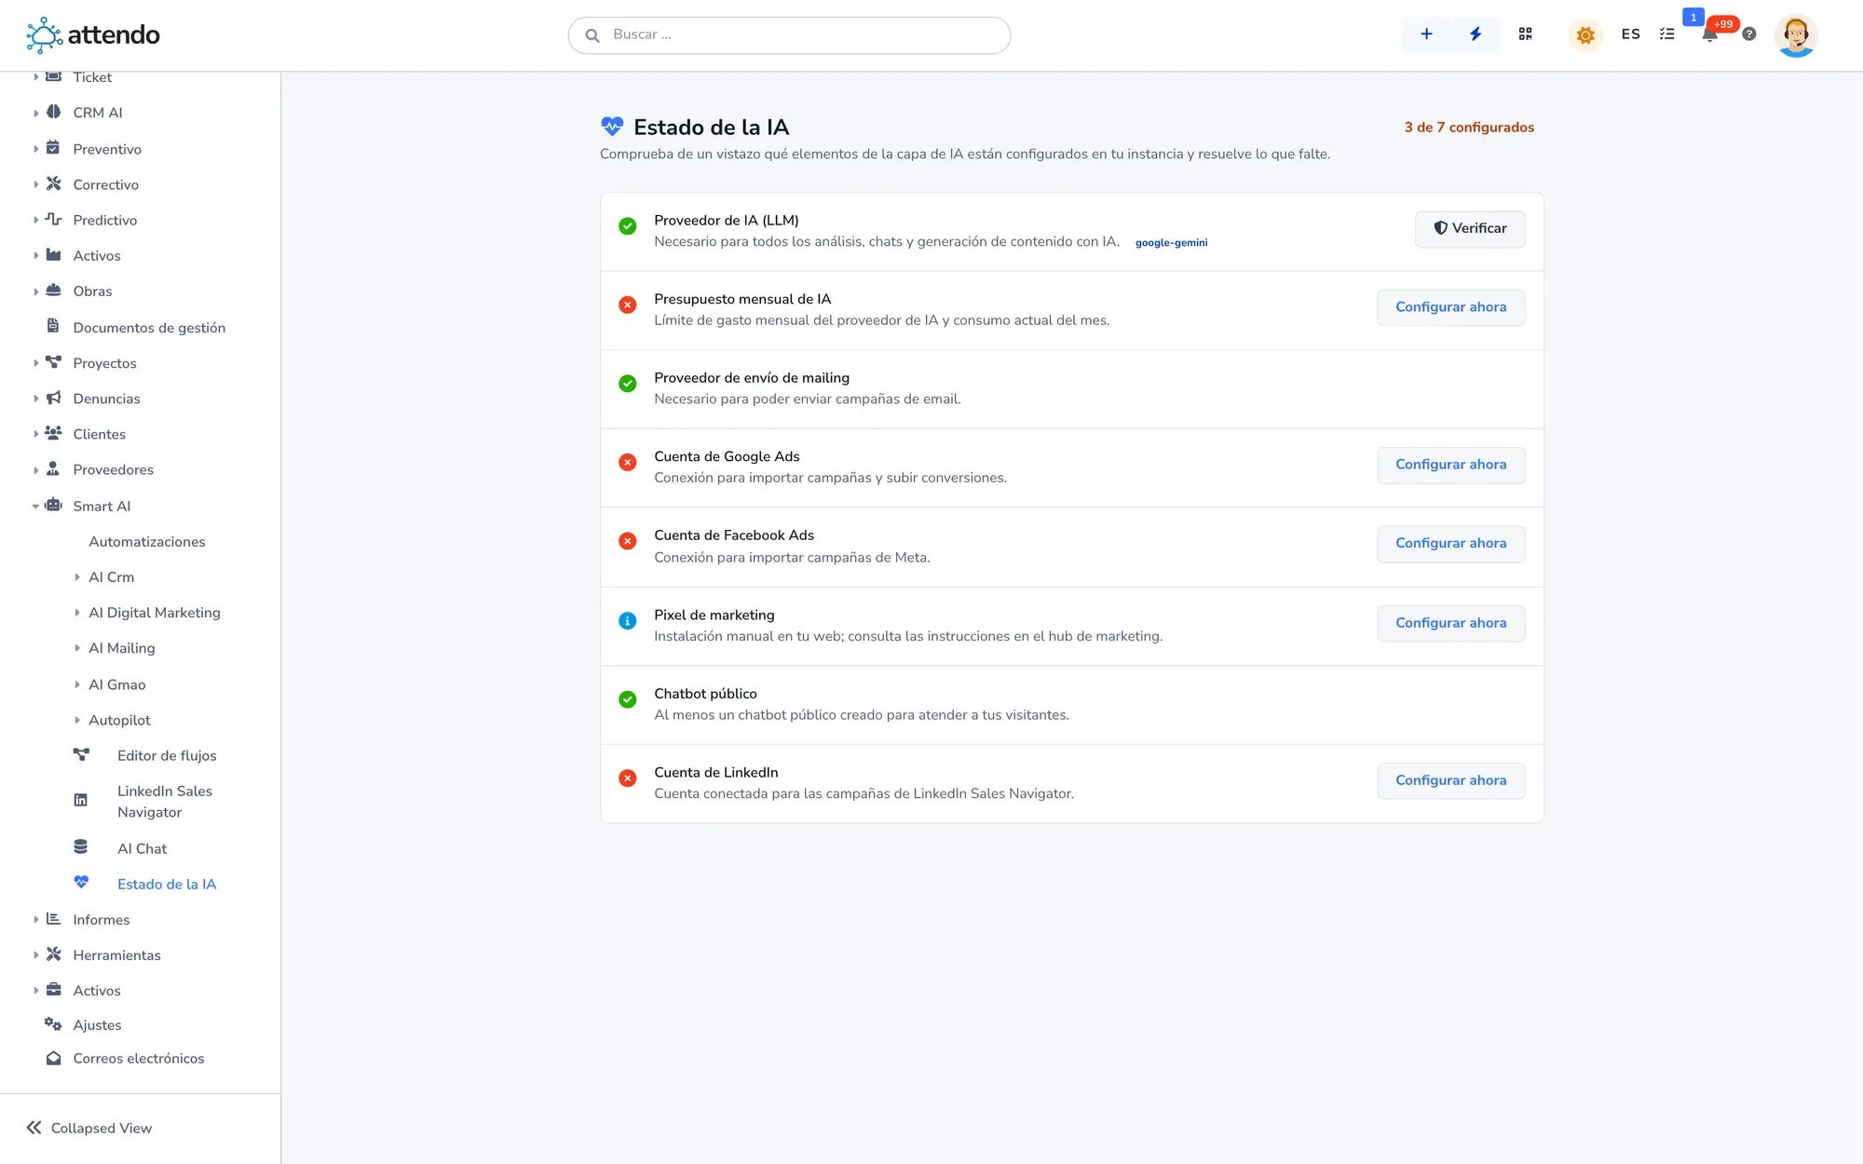Expand the Correctivo section arrow

[x=35, y=184]
